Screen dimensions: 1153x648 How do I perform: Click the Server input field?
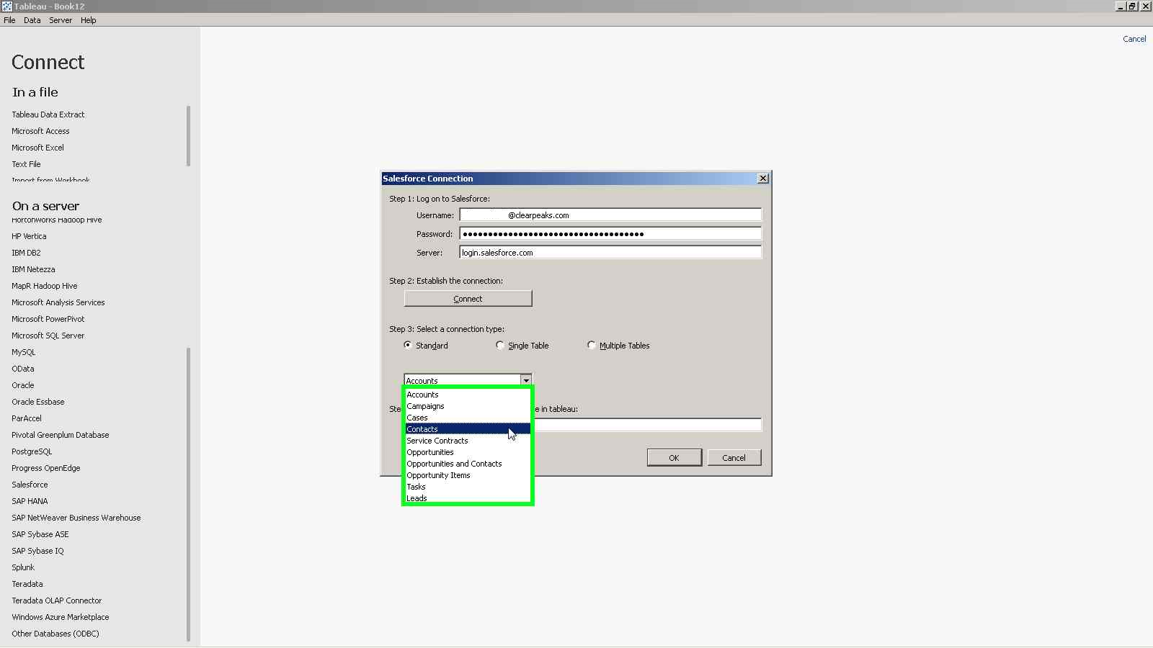pos(610,253)
